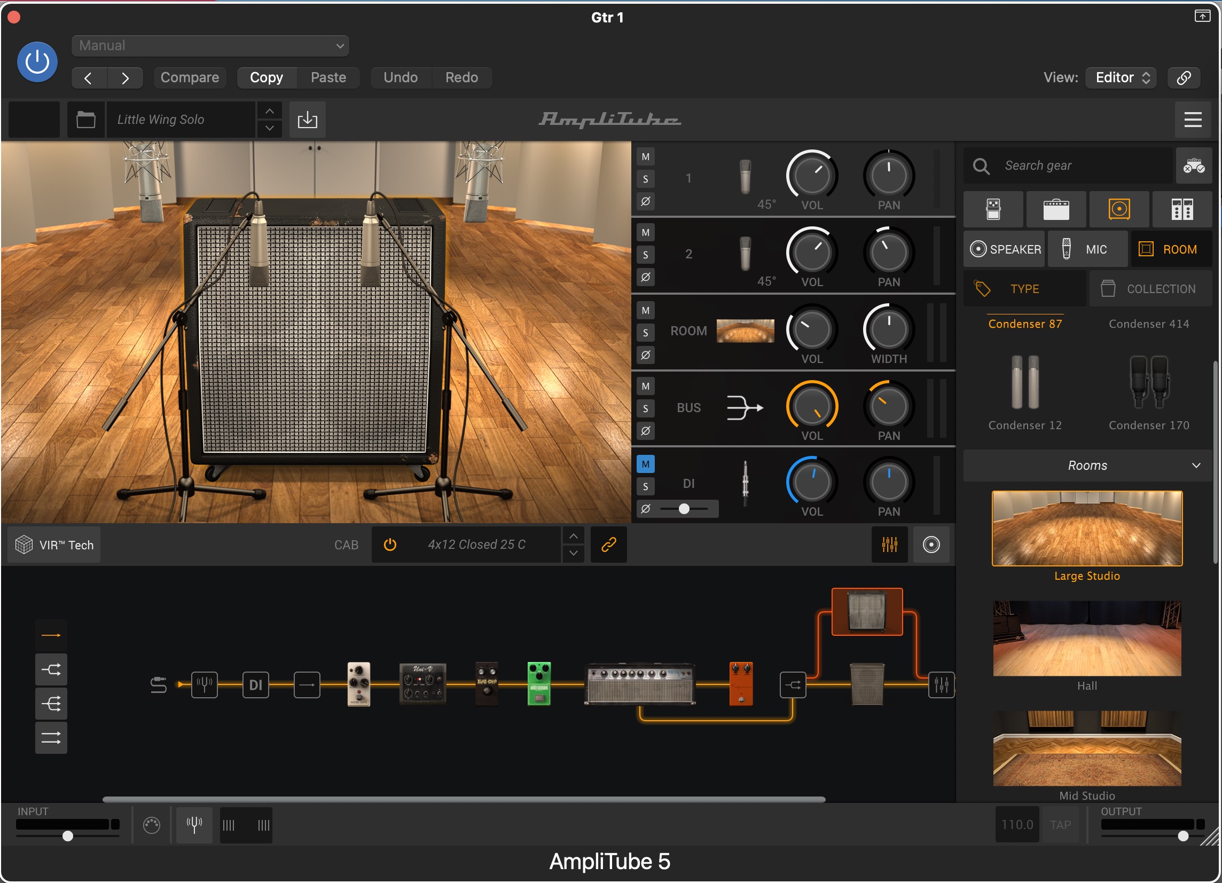Click the Undo button
Screen dimensions: 1222x883
pos(401,77)
